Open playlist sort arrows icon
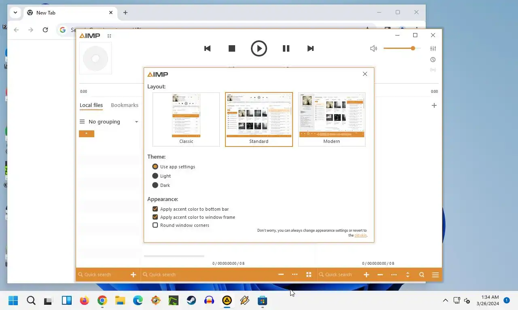Image resolution: width=518 pixels, height=310 pixels. point(408,274)
